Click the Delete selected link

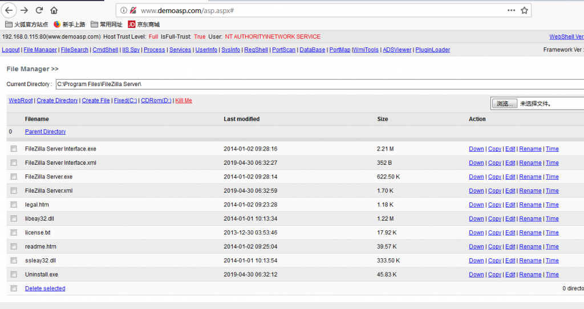coord(45,288)
